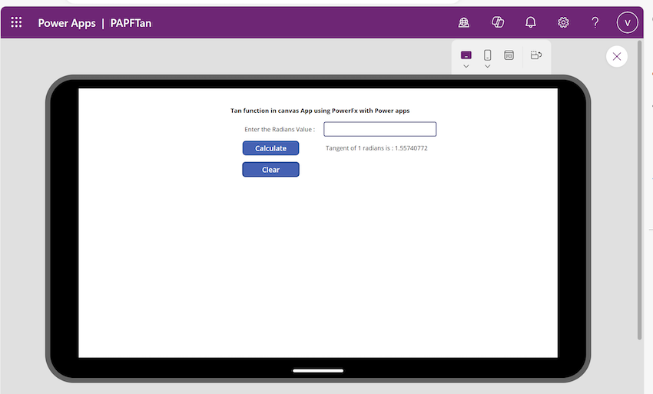Close the preview mode
Image resolution: width=653 pixels, height=394 pixels.
(x=617, y=56)
